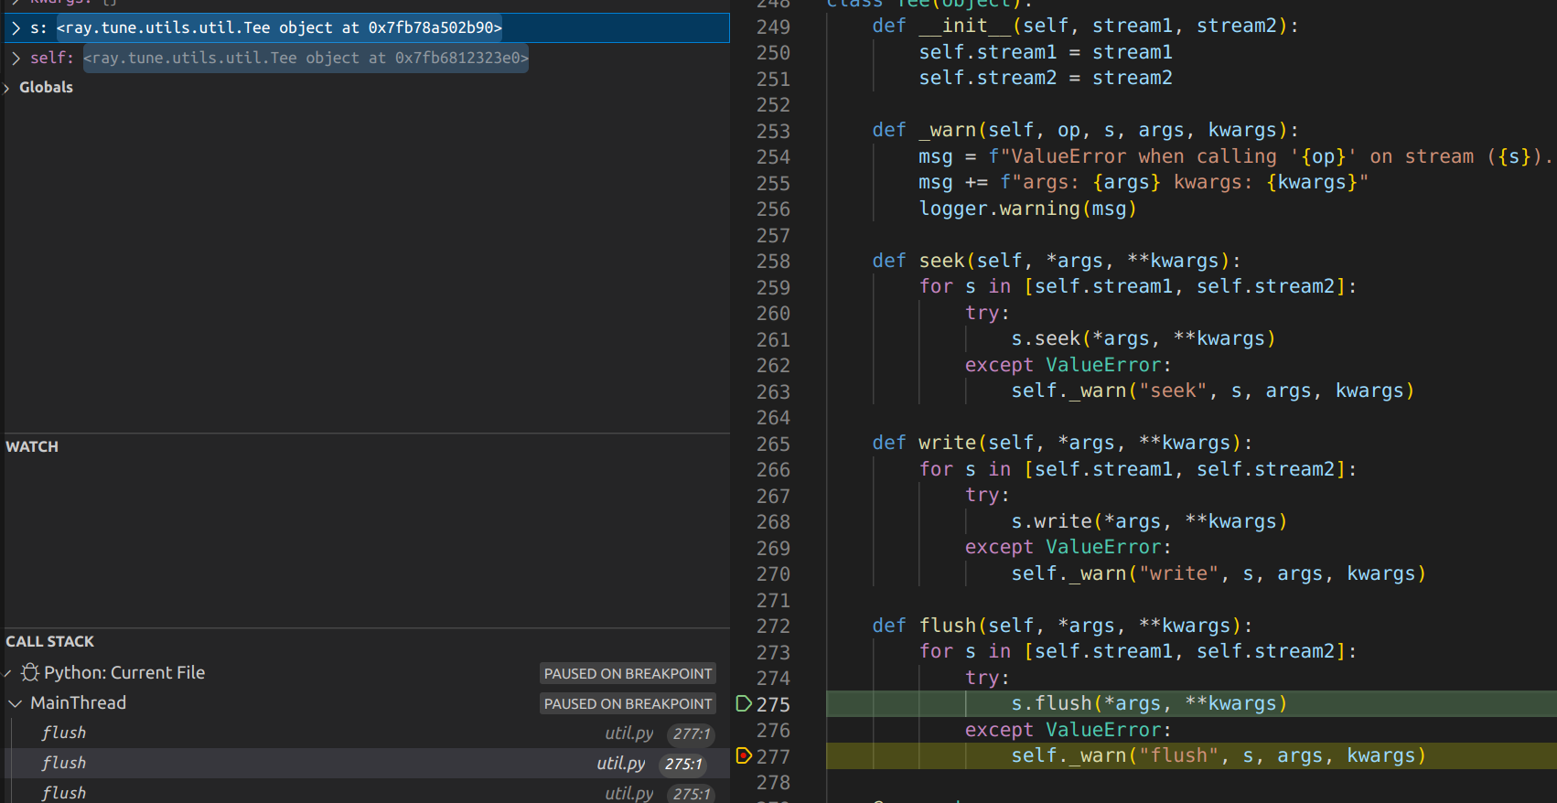Click the PAUSED ON BREAKPOINT badge for Python: Current File
This screenshot has height=803, width=1557.
[628, 673]
